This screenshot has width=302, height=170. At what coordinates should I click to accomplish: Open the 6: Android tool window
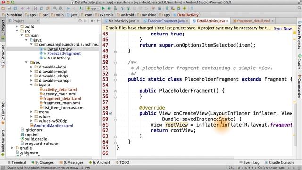pyautogui.click(x=100, y=162)
